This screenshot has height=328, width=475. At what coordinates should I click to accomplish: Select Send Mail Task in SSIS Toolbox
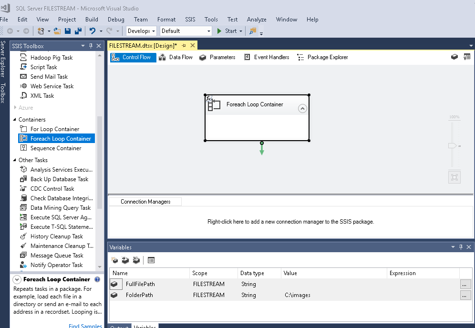(49, 77)
